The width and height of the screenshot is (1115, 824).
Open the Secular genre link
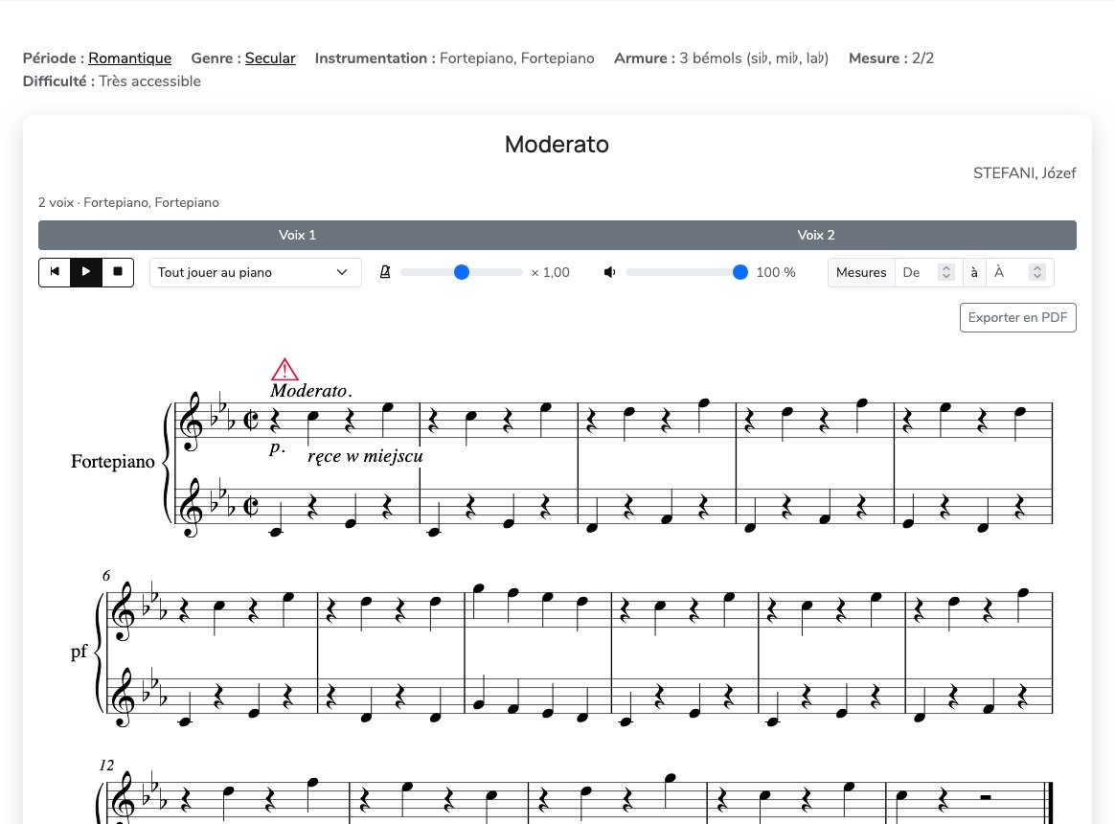[270, 58]
